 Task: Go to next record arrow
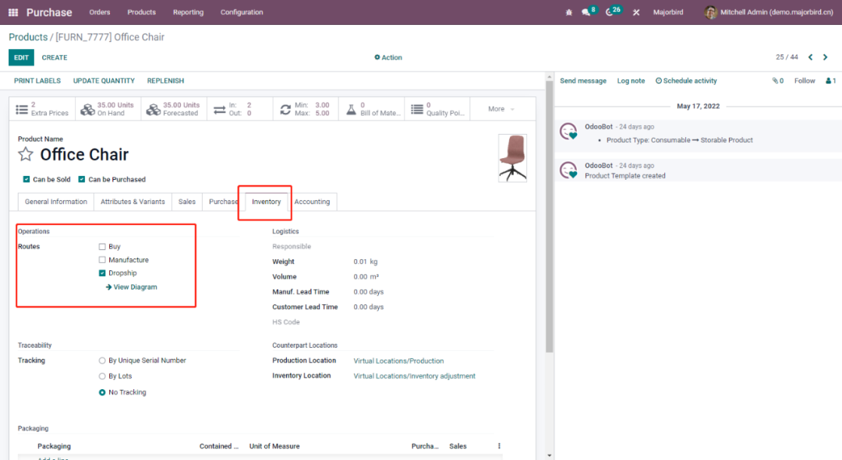[x=825, y=58]
